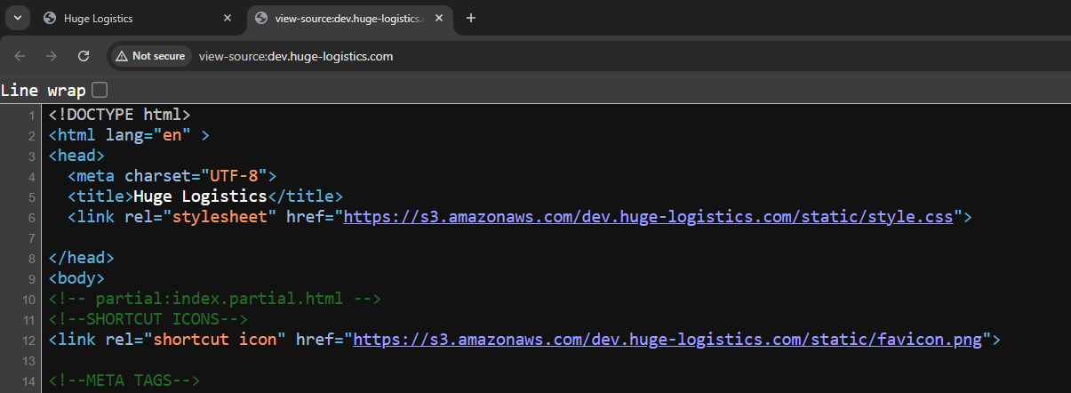The height and width of the screenshot is (393, 1071).
Task: Expand the tab search dropdown chevron
Action: click(17, 18)
